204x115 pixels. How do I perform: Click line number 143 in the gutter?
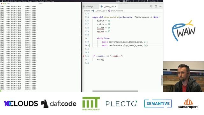87,45
